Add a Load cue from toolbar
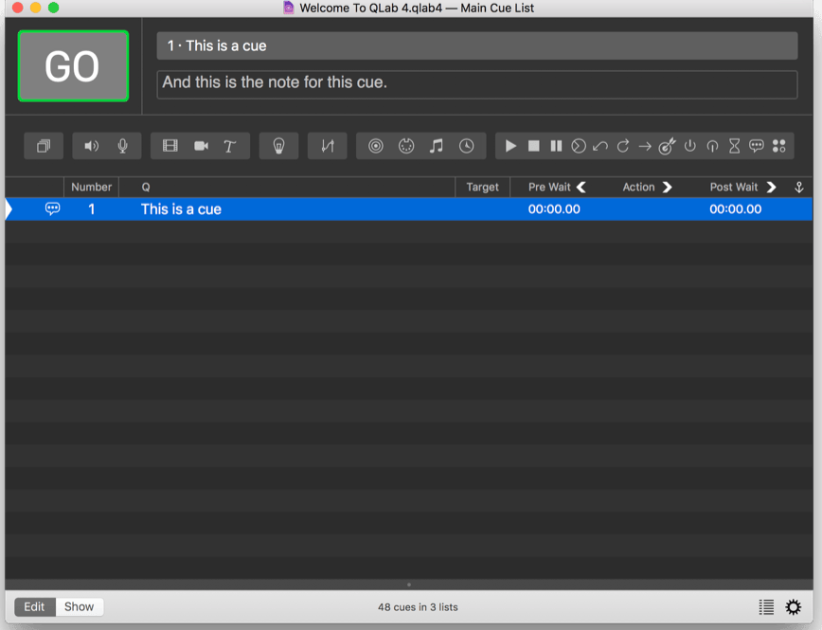 pyautogui.click(x=579, y=146)
